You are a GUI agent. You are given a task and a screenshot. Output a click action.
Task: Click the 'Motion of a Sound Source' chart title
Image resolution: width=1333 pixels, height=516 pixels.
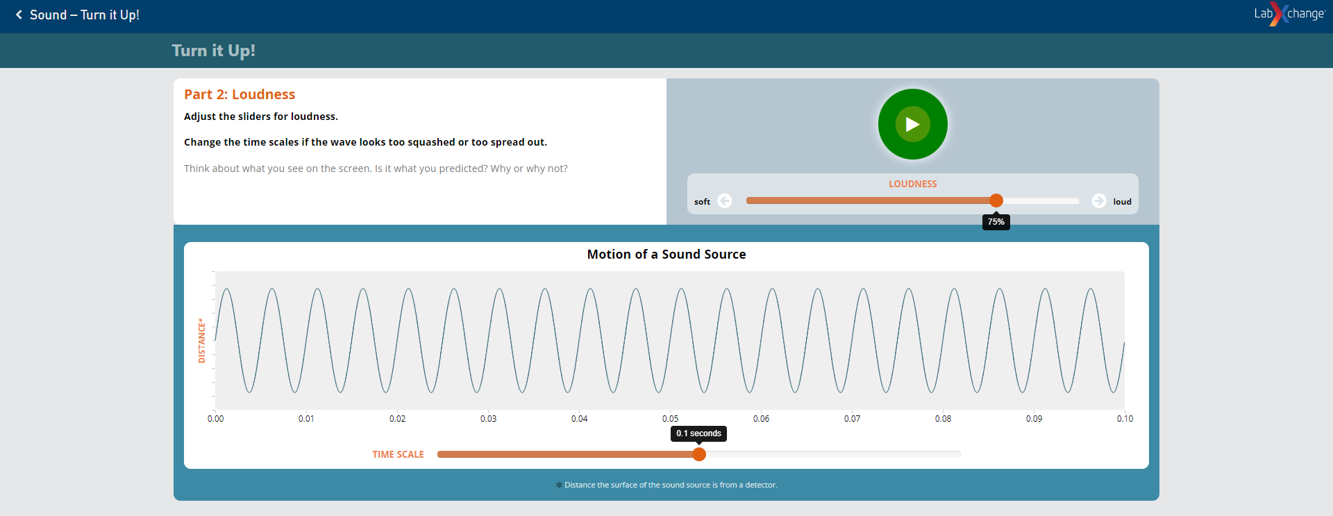(666, 255)
